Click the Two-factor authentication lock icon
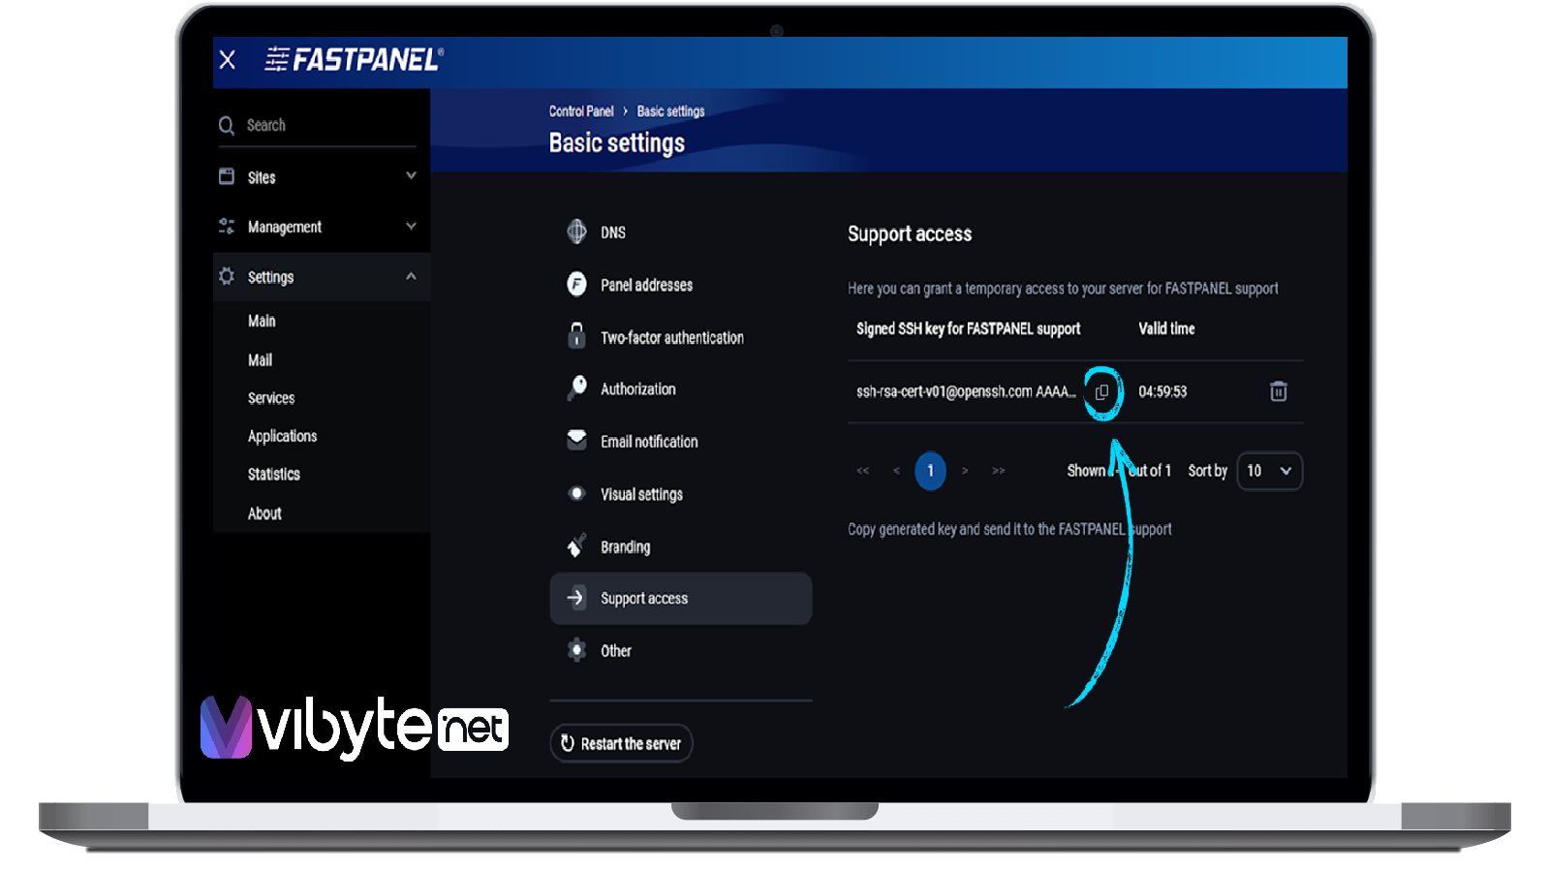Image resolution: width=1550 pixels, height=872 pixels. click(576, 336)
